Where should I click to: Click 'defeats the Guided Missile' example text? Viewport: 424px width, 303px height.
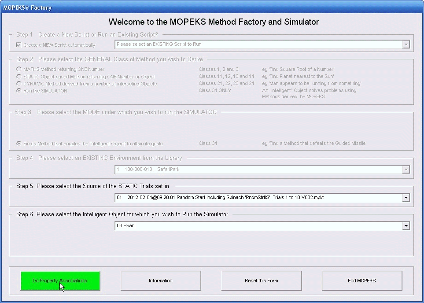tap(314, 143)
